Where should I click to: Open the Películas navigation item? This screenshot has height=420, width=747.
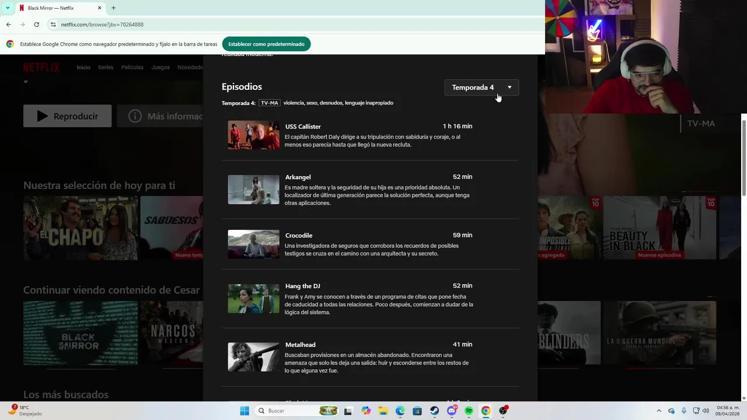[132, 67]
